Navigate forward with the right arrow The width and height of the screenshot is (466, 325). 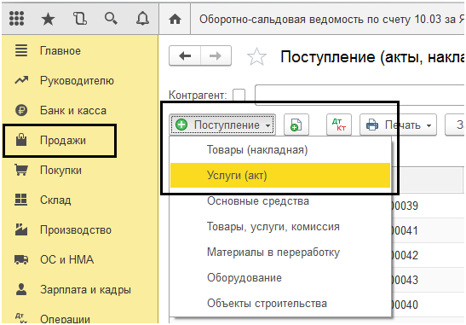coord(216,56)
